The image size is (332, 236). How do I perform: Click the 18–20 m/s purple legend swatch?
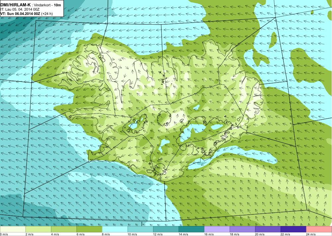(242, 229)
